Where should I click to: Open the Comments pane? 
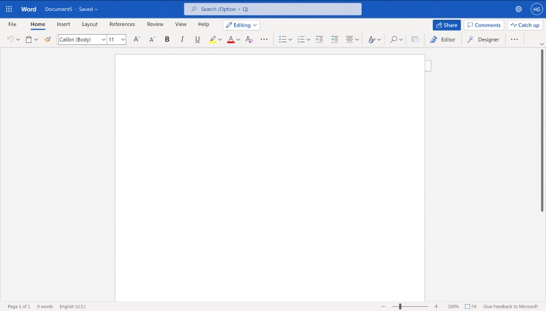pyautogui.click(x=484, y=25)
